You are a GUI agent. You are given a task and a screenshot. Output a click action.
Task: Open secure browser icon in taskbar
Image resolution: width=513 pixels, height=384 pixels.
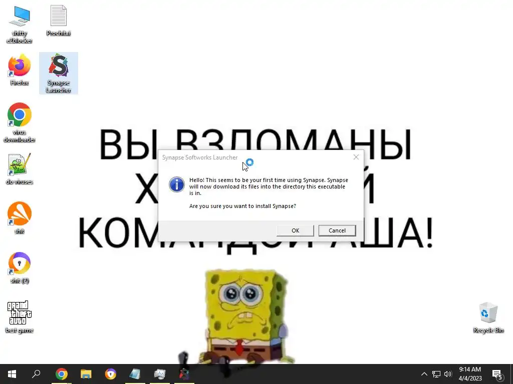(111, 374)
